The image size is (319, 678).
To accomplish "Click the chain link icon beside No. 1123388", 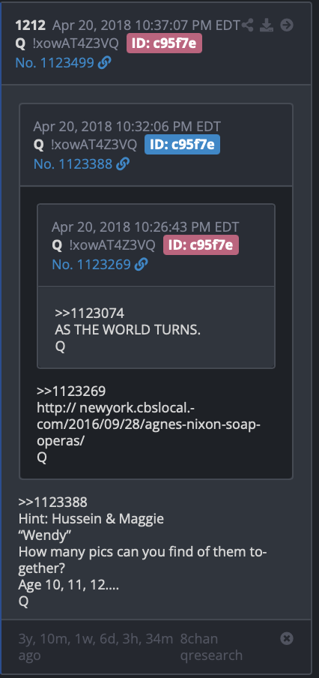I will [x=123, y=164].
